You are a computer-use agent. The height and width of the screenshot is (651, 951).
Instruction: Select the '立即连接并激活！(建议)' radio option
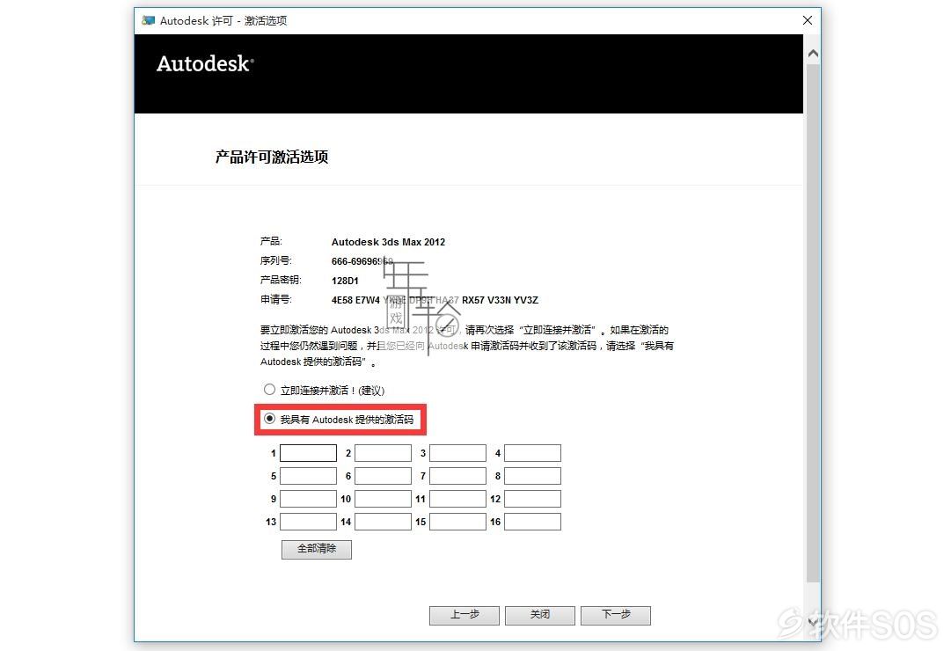(269, 390)
